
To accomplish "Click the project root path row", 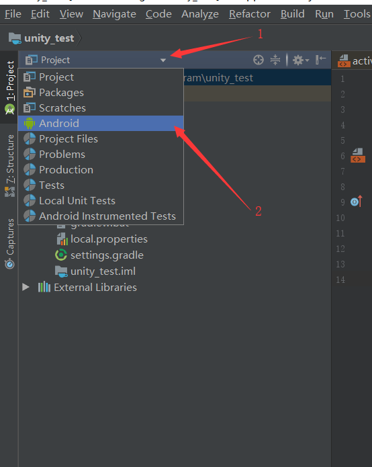I will (x=257, y=78).
